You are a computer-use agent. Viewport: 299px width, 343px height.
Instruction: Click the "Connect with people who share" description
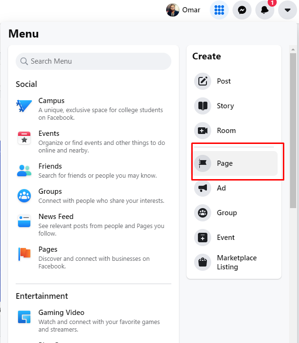pos(101,201)
